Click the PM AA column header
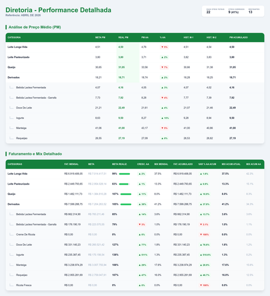Image resolution: width=270 pixels, height=296 pixels. pos(145,37)
